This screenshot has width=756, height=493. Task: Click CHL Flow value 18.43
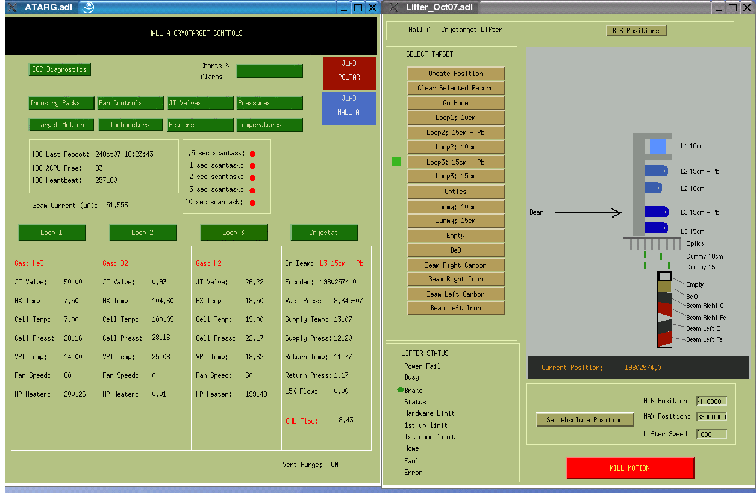[x=344, y=420]
